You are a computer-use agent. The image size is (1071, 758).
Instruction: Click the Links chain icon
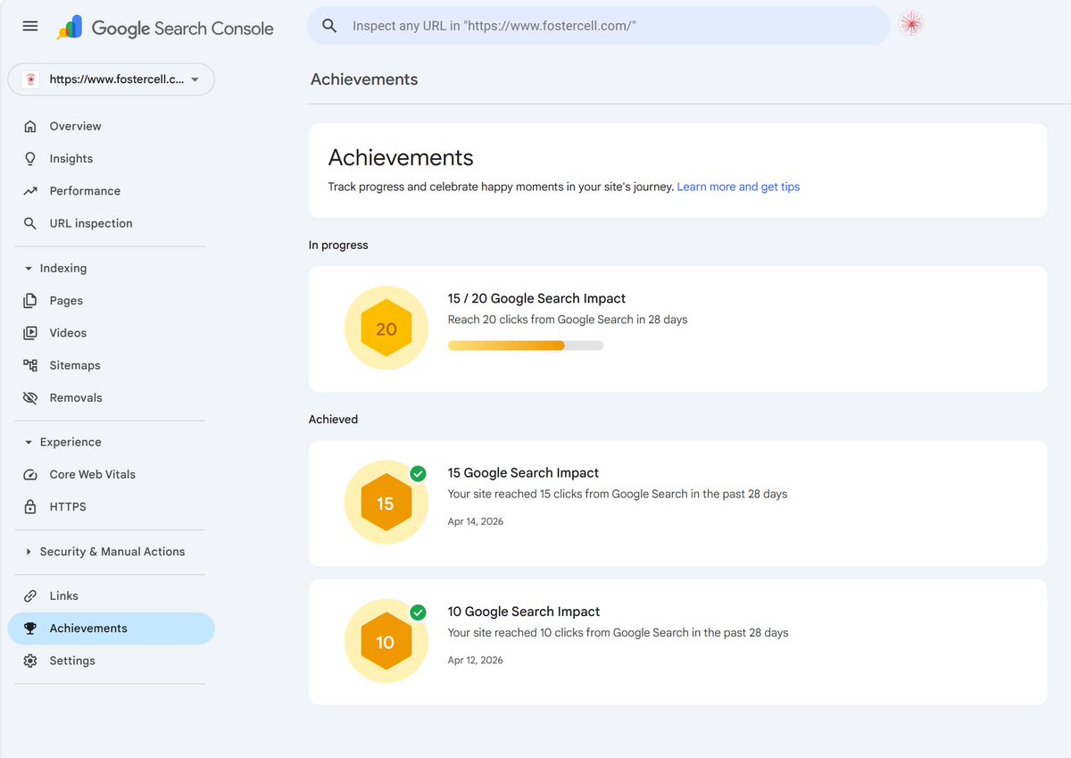click(30, 596)
